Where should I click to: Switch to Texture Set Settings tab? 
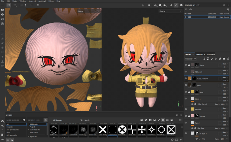(x=205, y=54)
